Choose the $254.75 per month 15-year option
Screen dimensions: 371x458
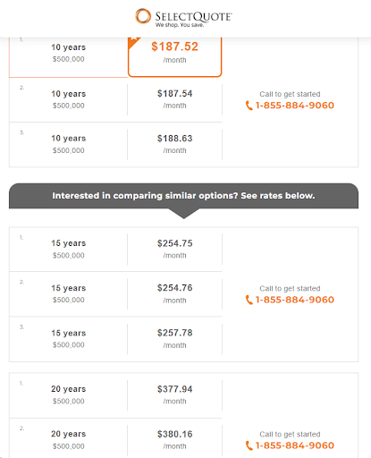[175, 250]
